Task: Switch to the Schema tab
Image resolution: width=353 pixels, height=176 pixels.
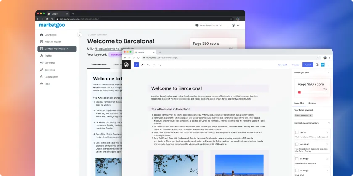Action: pos(312,103)
